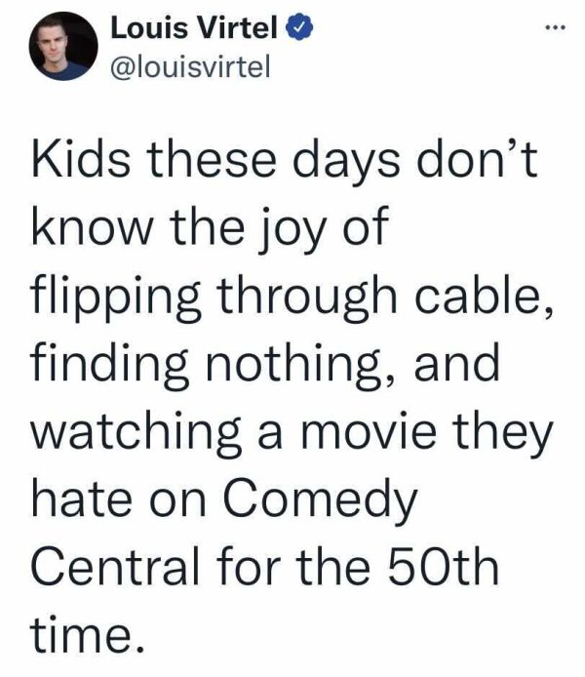Click the word 'Central' in the tweet
585x677 pixels.
point(116,567)
